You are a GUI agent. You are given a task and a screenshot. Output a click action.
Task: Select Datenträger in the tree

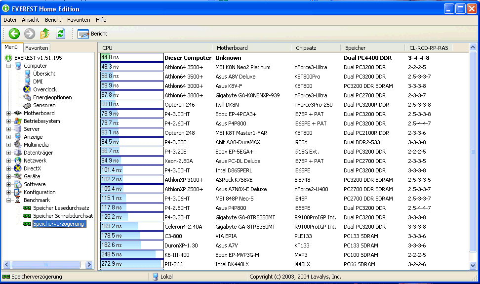pyautogui.click(x=38, y=153)
